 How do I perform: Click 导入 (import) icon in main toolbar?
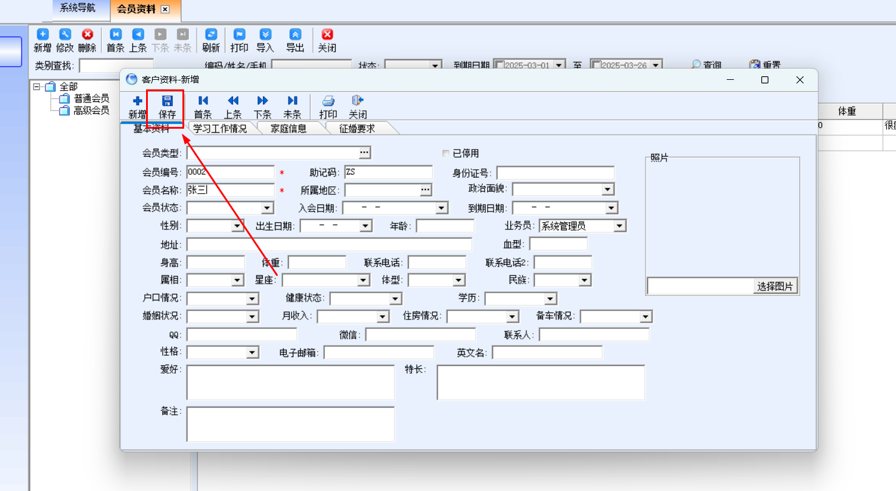(x=265, y=35)
